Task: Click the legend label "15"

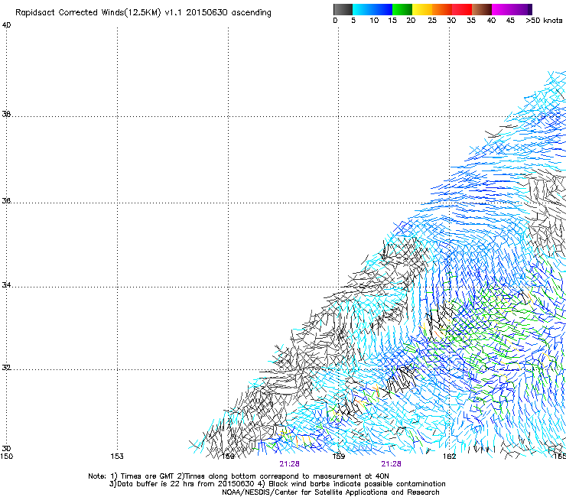Action: (392, 21)
